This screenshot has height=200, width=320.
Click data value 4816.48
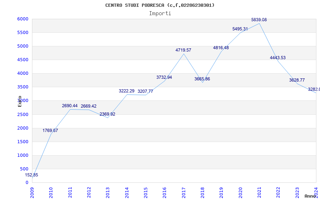[221, 48]
